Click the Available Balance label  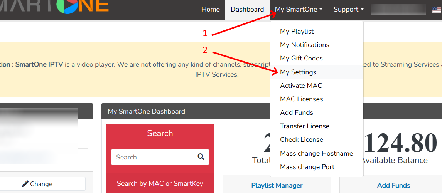(x=395, y=160)
